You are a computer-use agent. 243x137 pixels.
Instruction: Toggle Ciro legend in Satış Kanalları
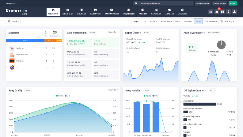coord(155,96)
